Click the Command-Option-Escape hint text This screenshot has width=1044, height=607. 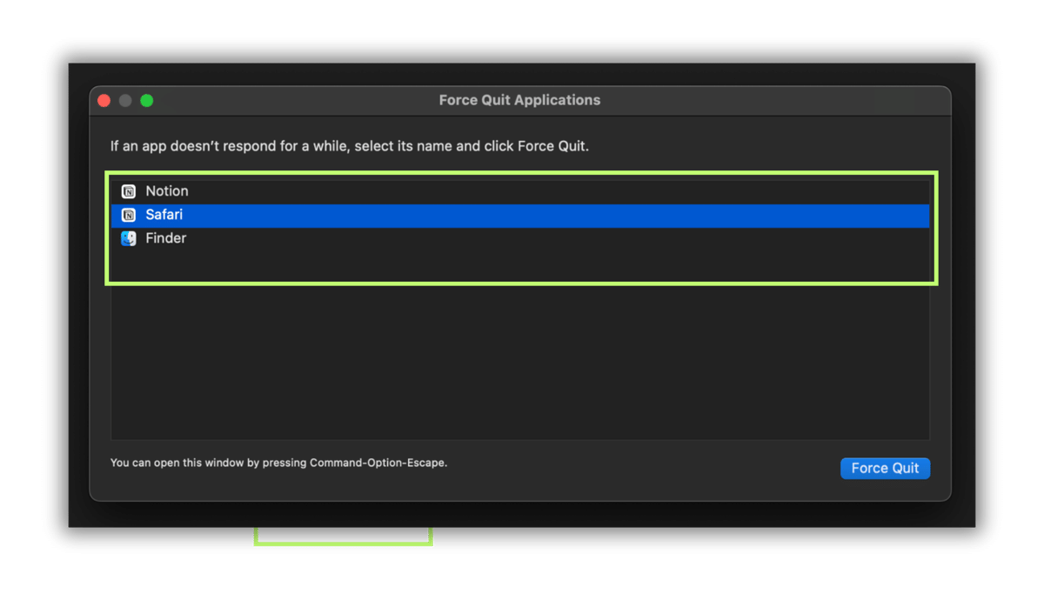tap(278, 463)
